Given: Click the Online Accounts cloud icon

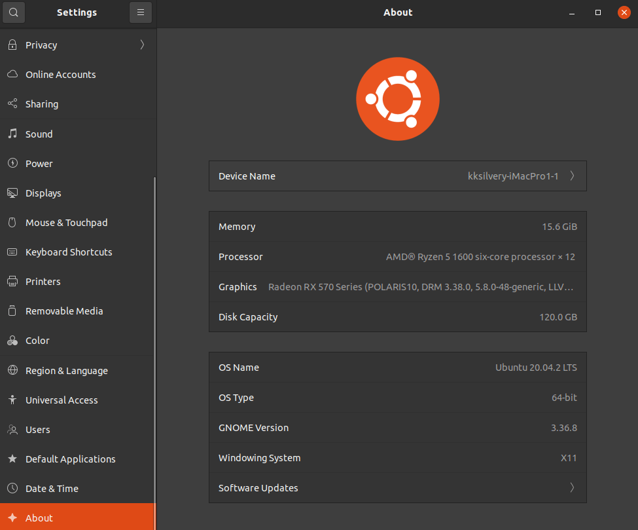Looking at the screenshot, I should 12,74.
